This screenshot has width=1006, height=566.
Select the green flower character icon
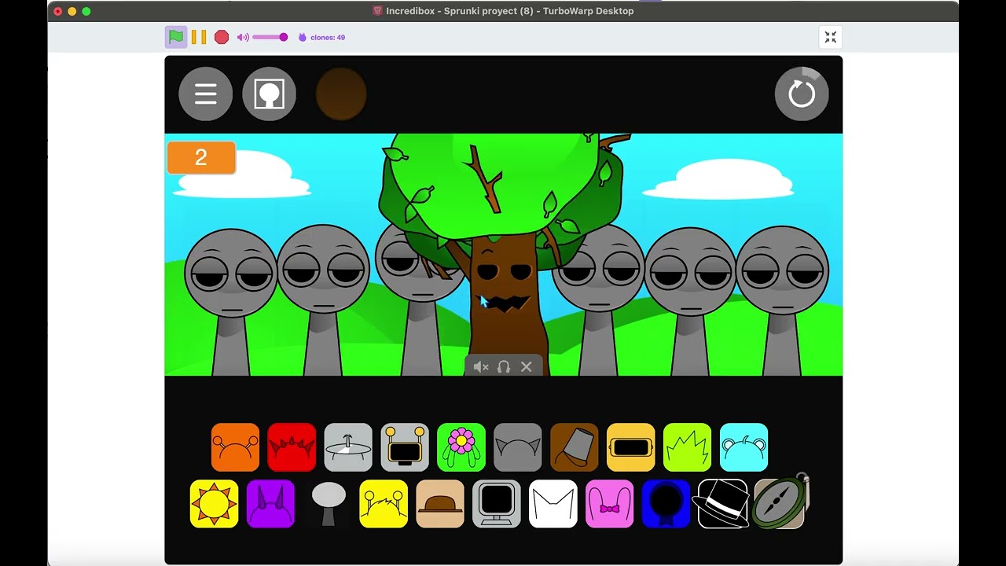[x=461, y=447]
